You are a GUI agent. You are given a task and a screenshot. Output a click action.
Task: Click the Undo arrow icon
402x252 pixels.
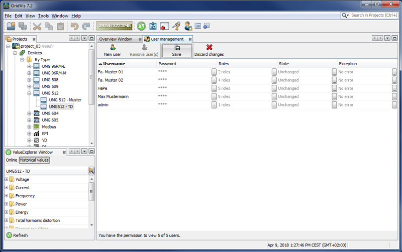tap(74, 26)
